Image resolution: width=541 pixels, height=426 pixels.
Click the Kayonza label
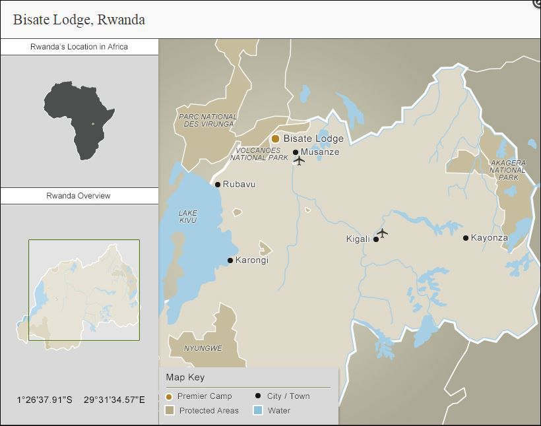pos(490,237)
